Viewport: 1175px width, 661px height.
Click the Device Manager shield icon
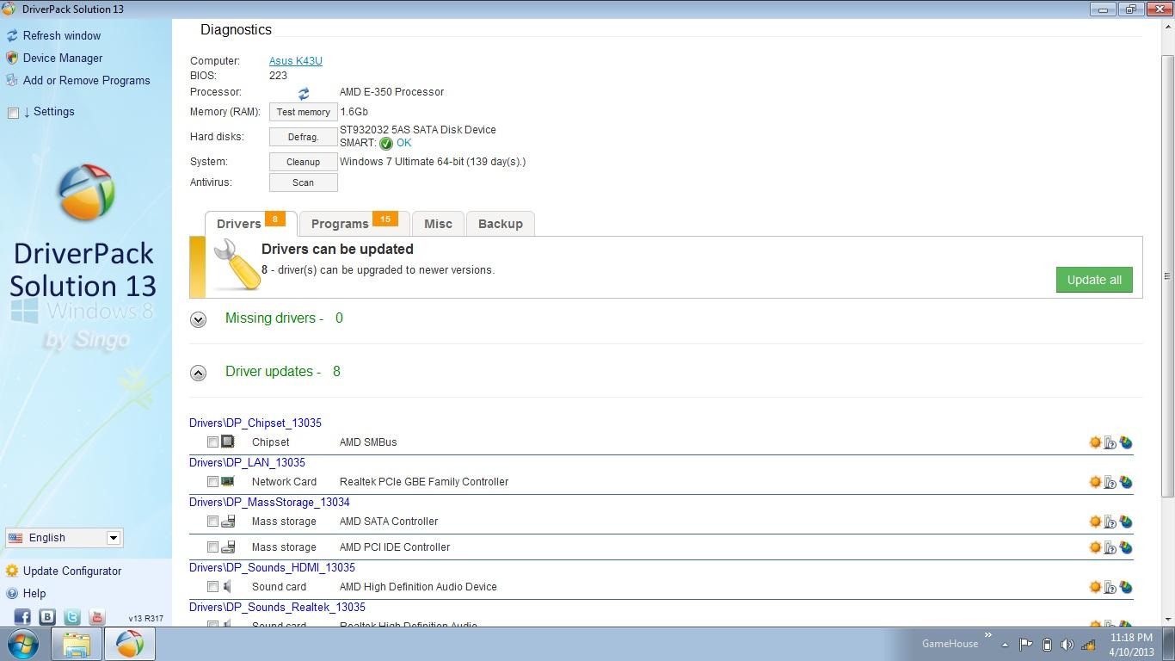tap(12, 58)
